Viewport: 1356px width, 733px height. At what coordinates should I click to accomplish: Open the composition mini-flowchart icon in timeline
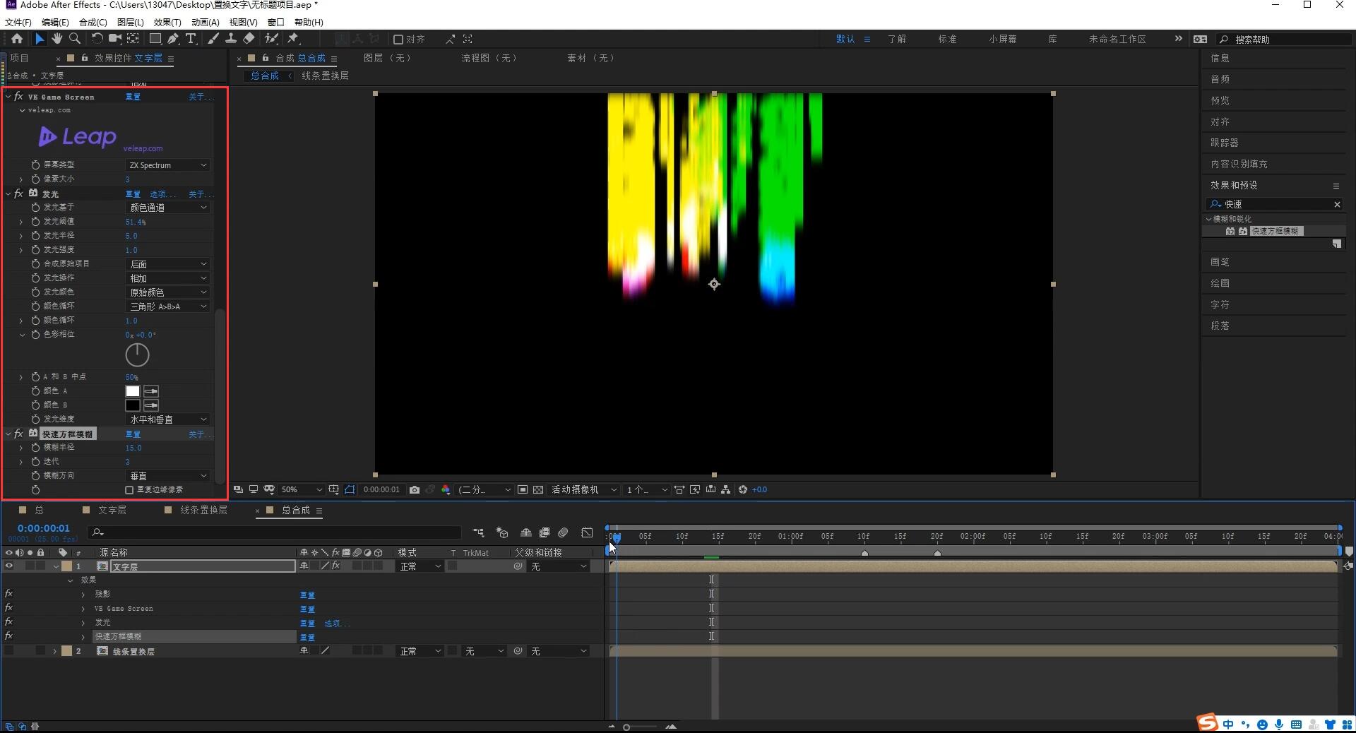coord(479,532)
